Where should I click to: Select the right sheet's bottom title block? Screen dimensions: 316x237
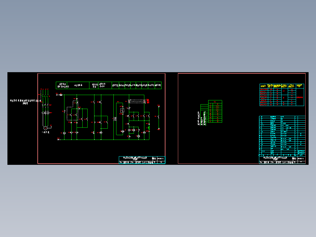(x=282, y=160)
